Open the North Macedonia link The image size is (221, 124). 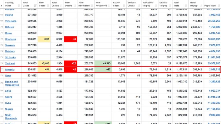point(11,117)
